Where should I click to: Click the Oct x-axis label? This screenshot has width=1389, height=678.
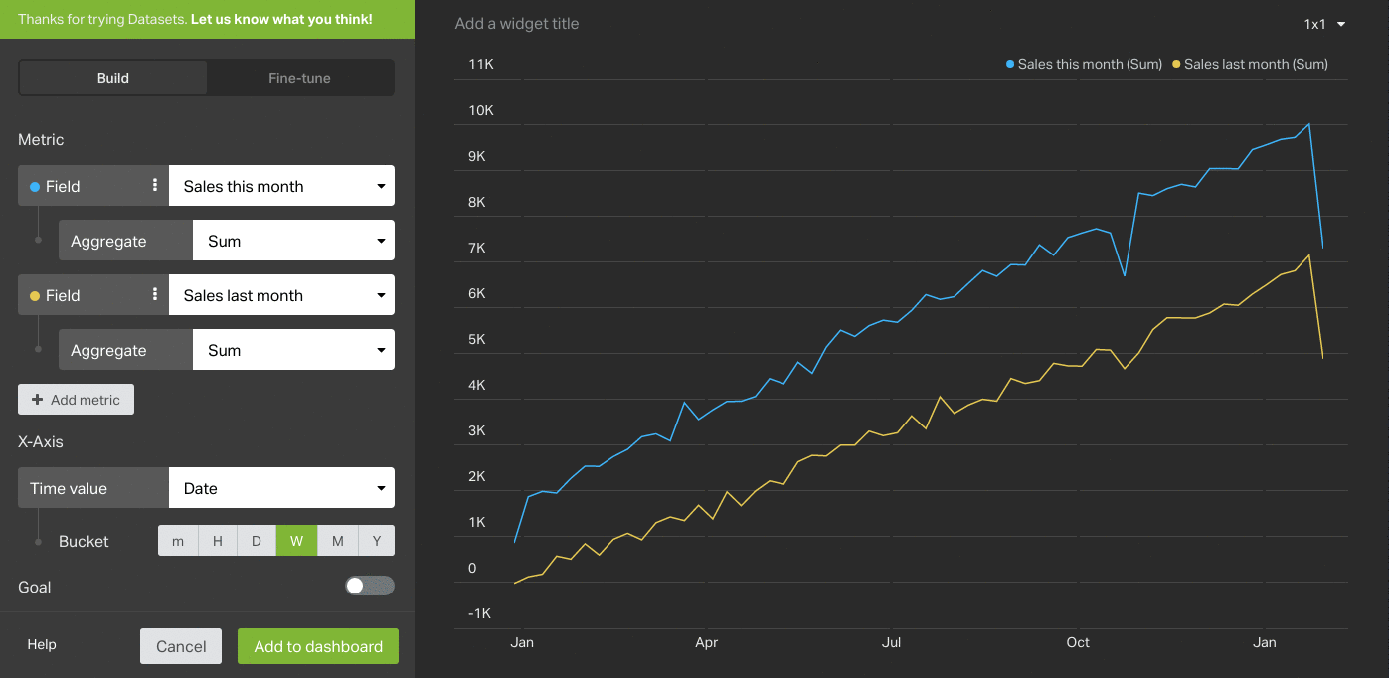(x=1078, y=642)
